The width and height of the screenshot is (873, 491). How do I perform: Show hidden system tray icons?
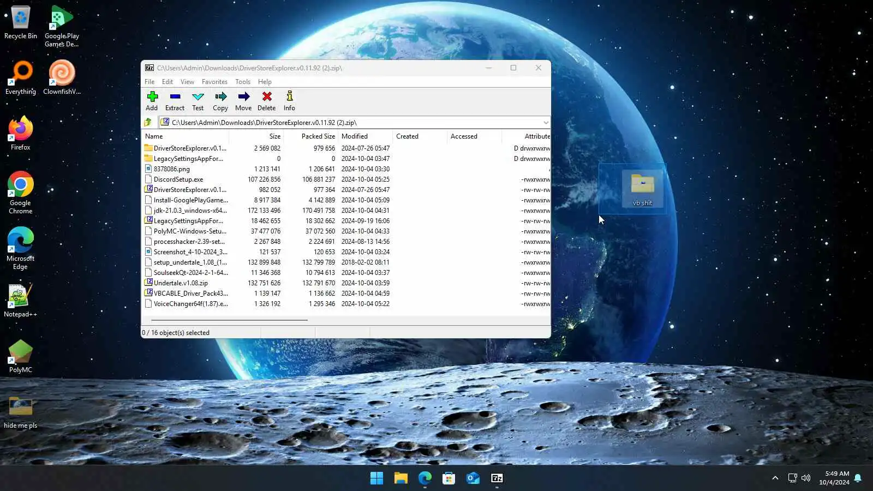tap(775, 478)
